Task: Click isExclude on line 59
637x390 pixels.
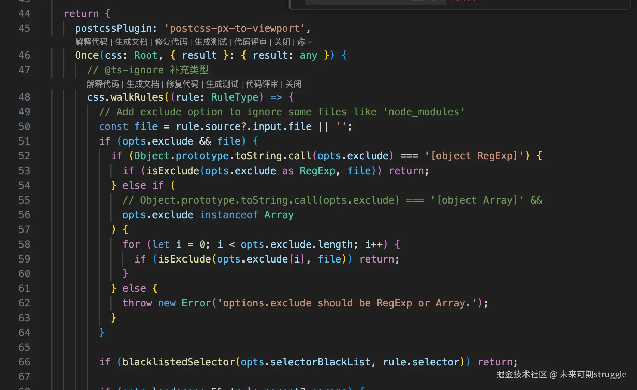Action: pos(184,259)
